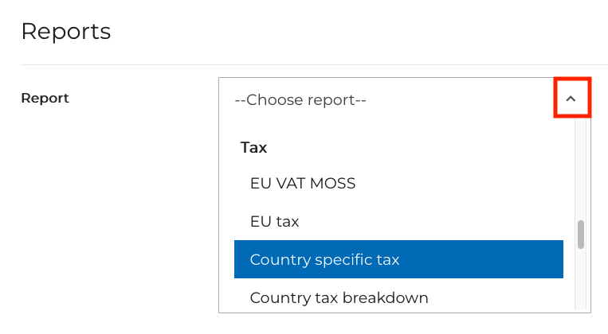Click the "EU tax" entry under Tax
The width and height of the screenshot is (608, 334).
tap(275, 221)
